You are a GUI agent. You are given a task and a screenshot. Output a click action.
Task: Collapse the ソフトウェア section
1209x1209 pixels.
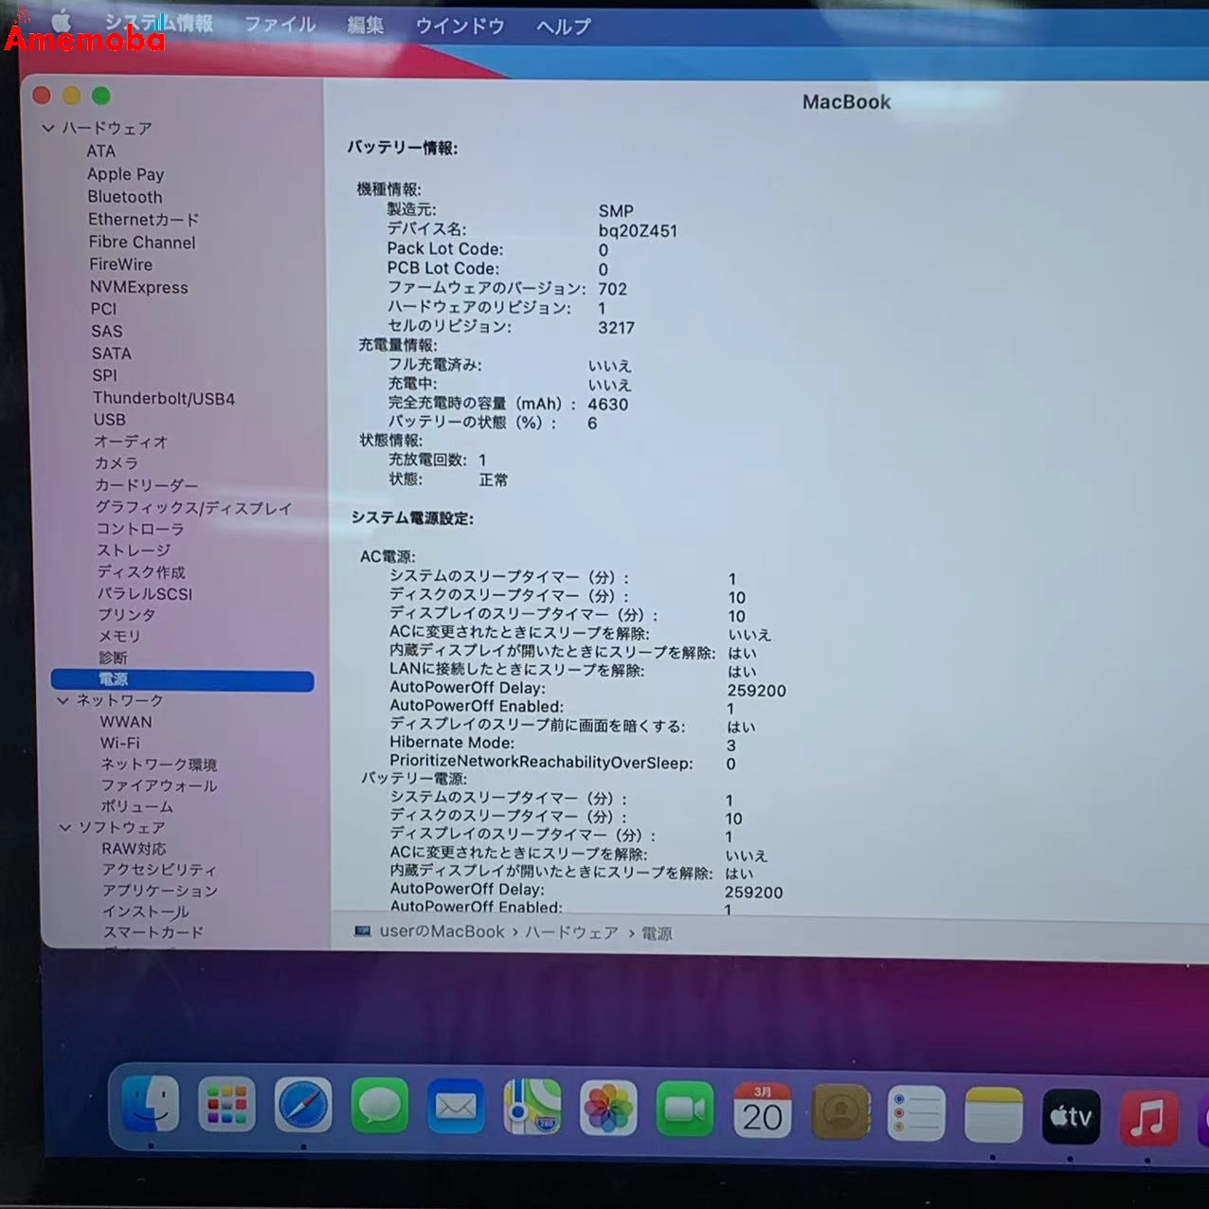coord(64,826)
